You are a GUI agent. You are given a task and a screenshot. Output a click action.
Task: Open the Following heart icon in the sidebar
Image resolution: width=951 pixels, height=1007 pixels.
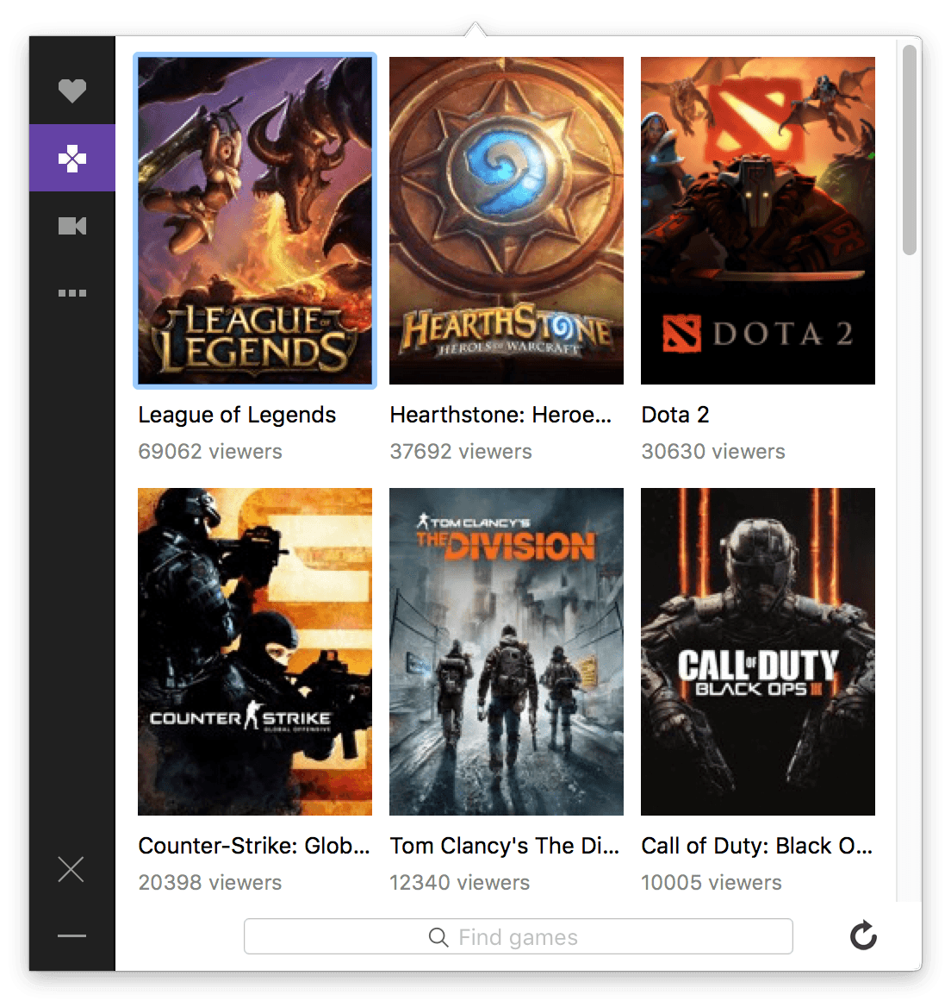[x=71, y=91]
